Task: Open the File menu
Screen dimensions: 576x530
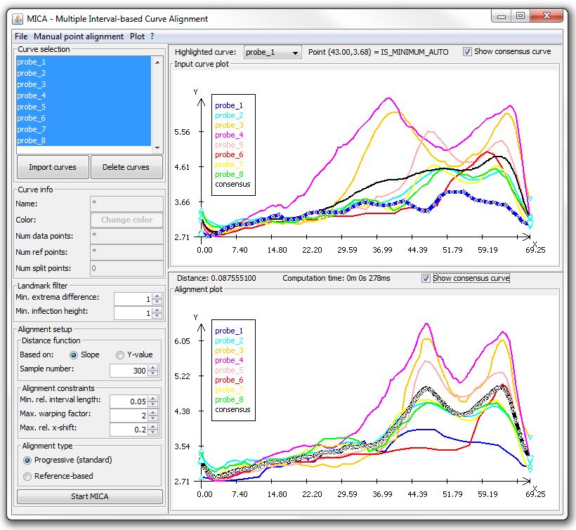Action: tap(21, 37)
